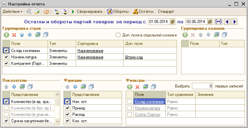
Task: Uncheck all column groupings
Action: click(x=224, y=35)
